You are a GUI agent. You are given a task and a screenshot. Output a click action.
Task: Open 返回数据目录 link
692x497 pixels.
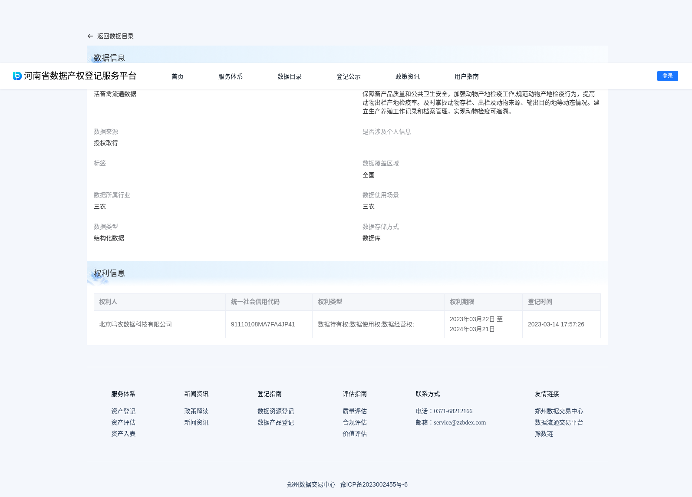click(x=115, y=36)
